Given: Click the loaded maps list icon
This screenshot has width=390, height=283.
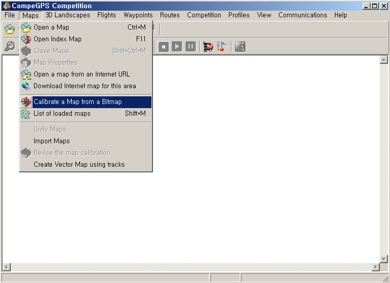Looking at the screenshot, I should coord(26,114).
